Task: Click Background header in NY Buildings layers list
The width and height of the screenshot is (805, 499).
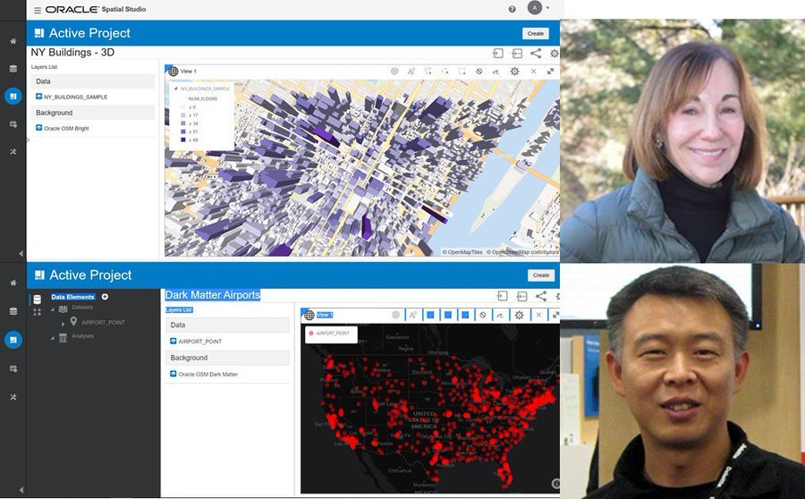Action: (x=93, y=113)
